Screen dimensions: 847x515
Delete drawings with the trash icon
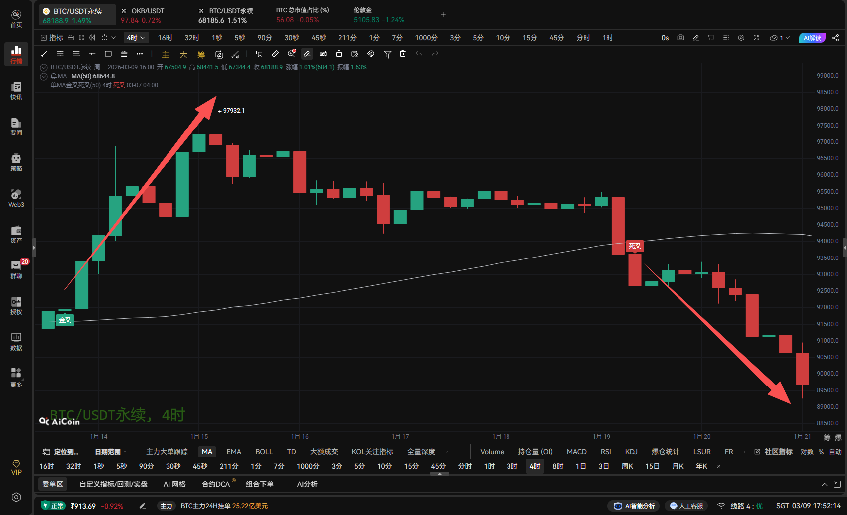pyautogui.click(x=403, y=54)
